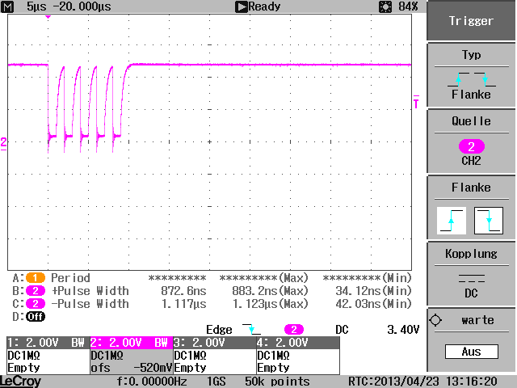Click the 883.2ns(Max) value

click(270, 291)
